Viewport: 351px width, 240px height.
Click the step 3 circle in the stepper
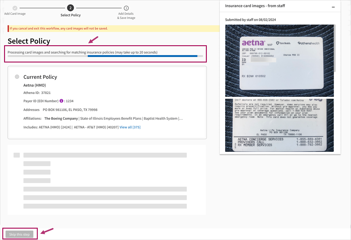[x=126, y=8]
